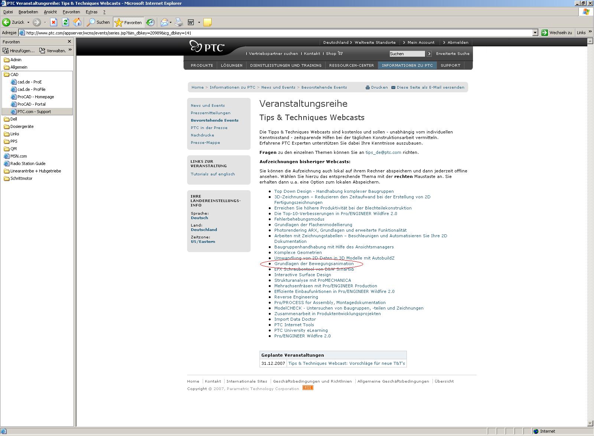Expand the Links toolbar chevron
The image size is (594, 436).
point(590,33)
